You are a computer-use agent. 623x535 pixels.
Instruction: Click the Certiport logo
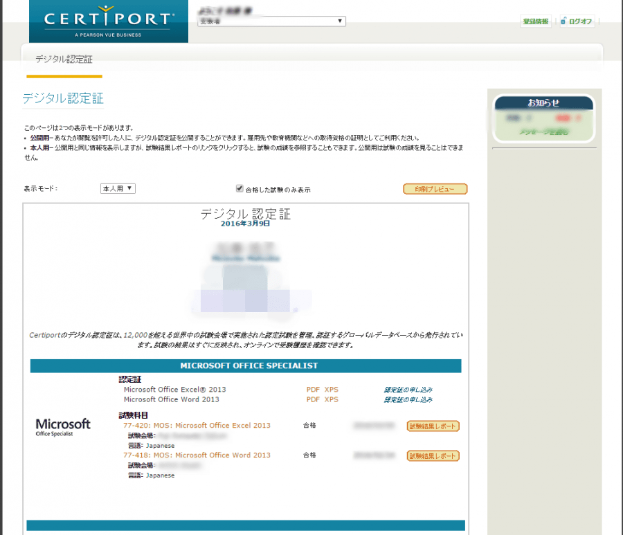pyautogui.click(x=109, y=21)
